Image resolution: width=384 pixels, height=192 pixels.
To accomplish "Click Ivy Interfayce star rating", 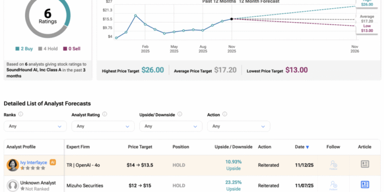I will 33,168.
